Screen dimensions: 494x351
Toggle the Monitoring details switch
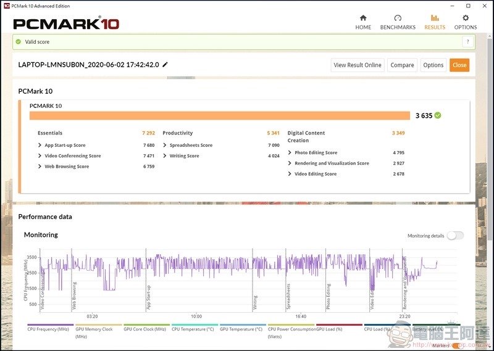coord(454,236)
